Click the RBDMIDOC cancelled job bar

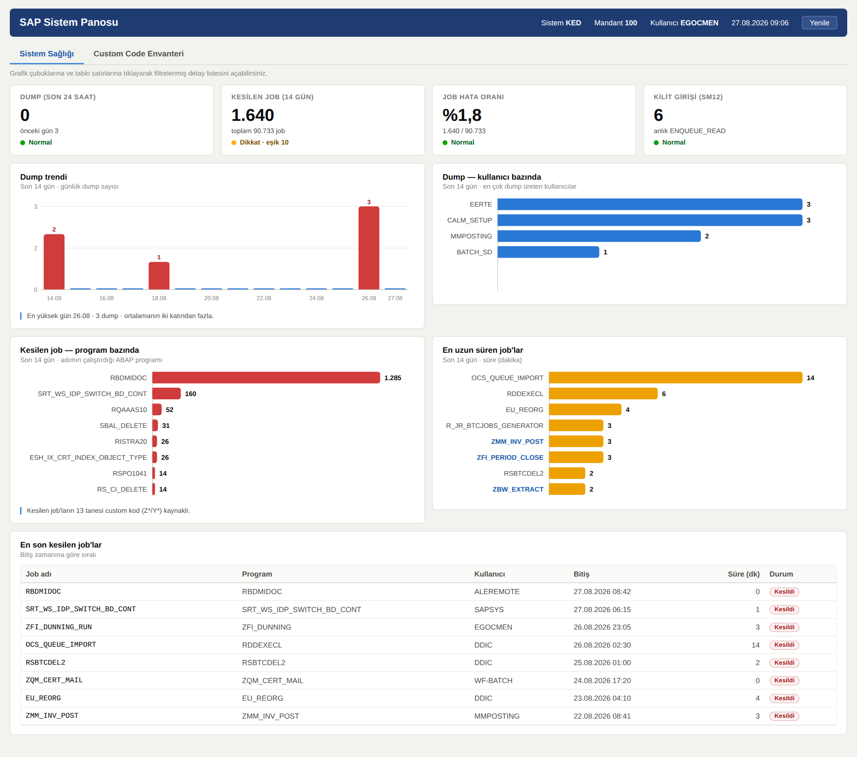click(x=266, y=377)
